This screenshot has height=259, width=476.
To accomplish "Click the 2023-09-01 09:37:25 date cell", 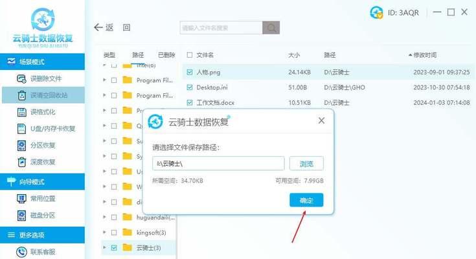I will [442, 73].
